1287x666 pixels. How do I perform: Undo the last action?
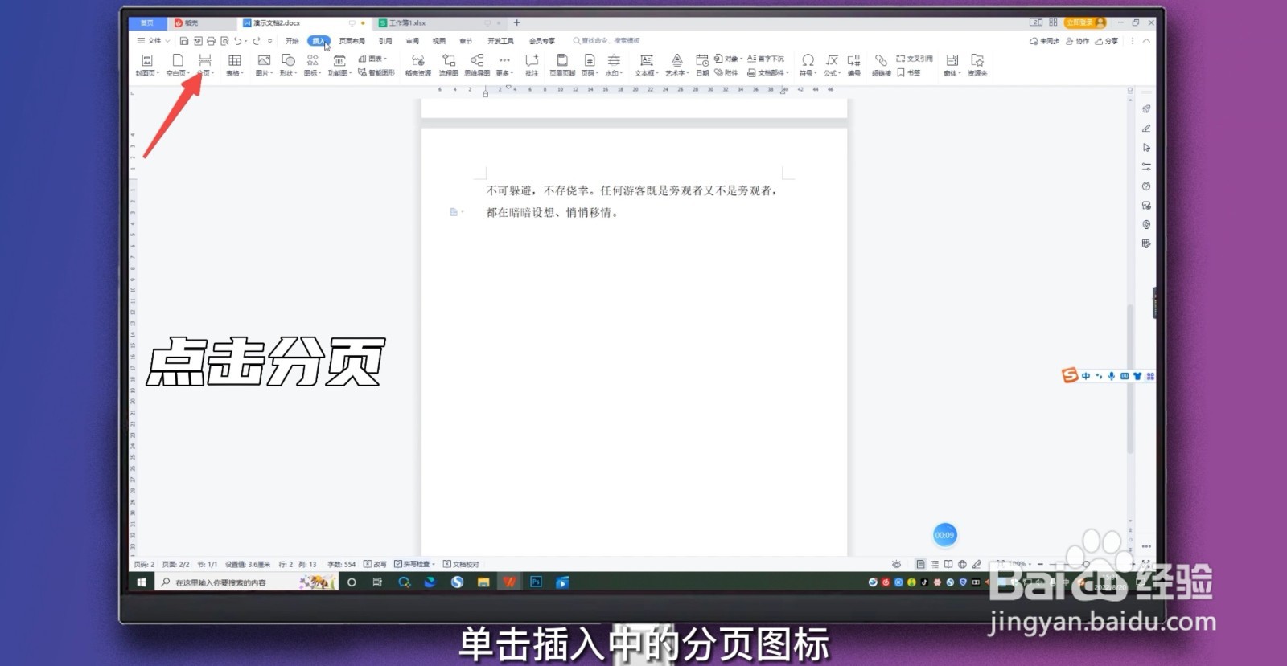click(238, 41)
